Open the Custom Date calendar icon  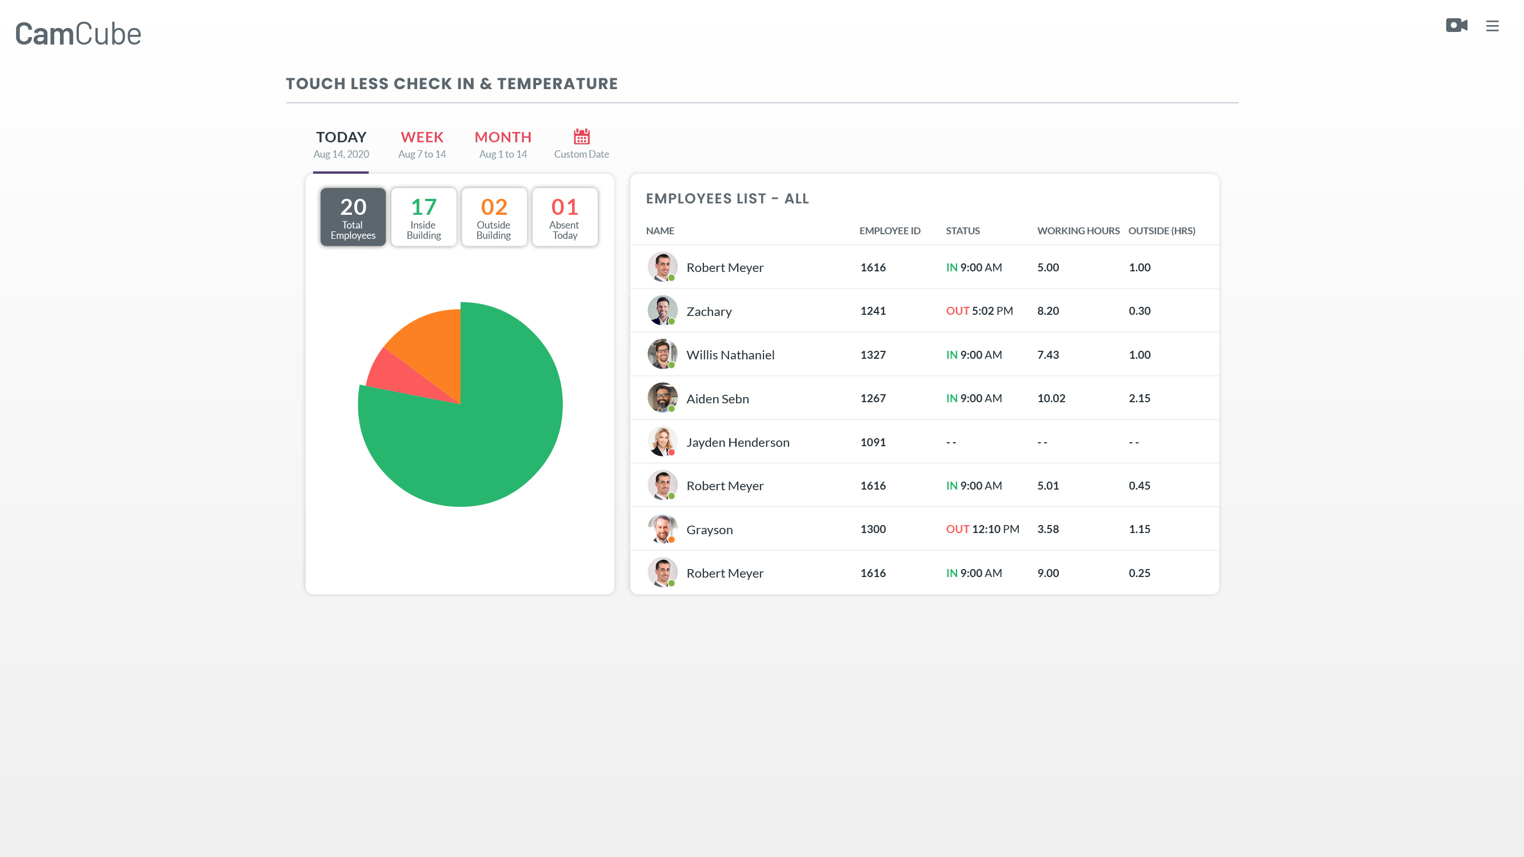tap(581, 137)
